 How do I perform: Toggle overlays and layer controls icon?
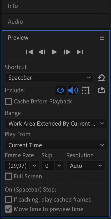point(86,90)
